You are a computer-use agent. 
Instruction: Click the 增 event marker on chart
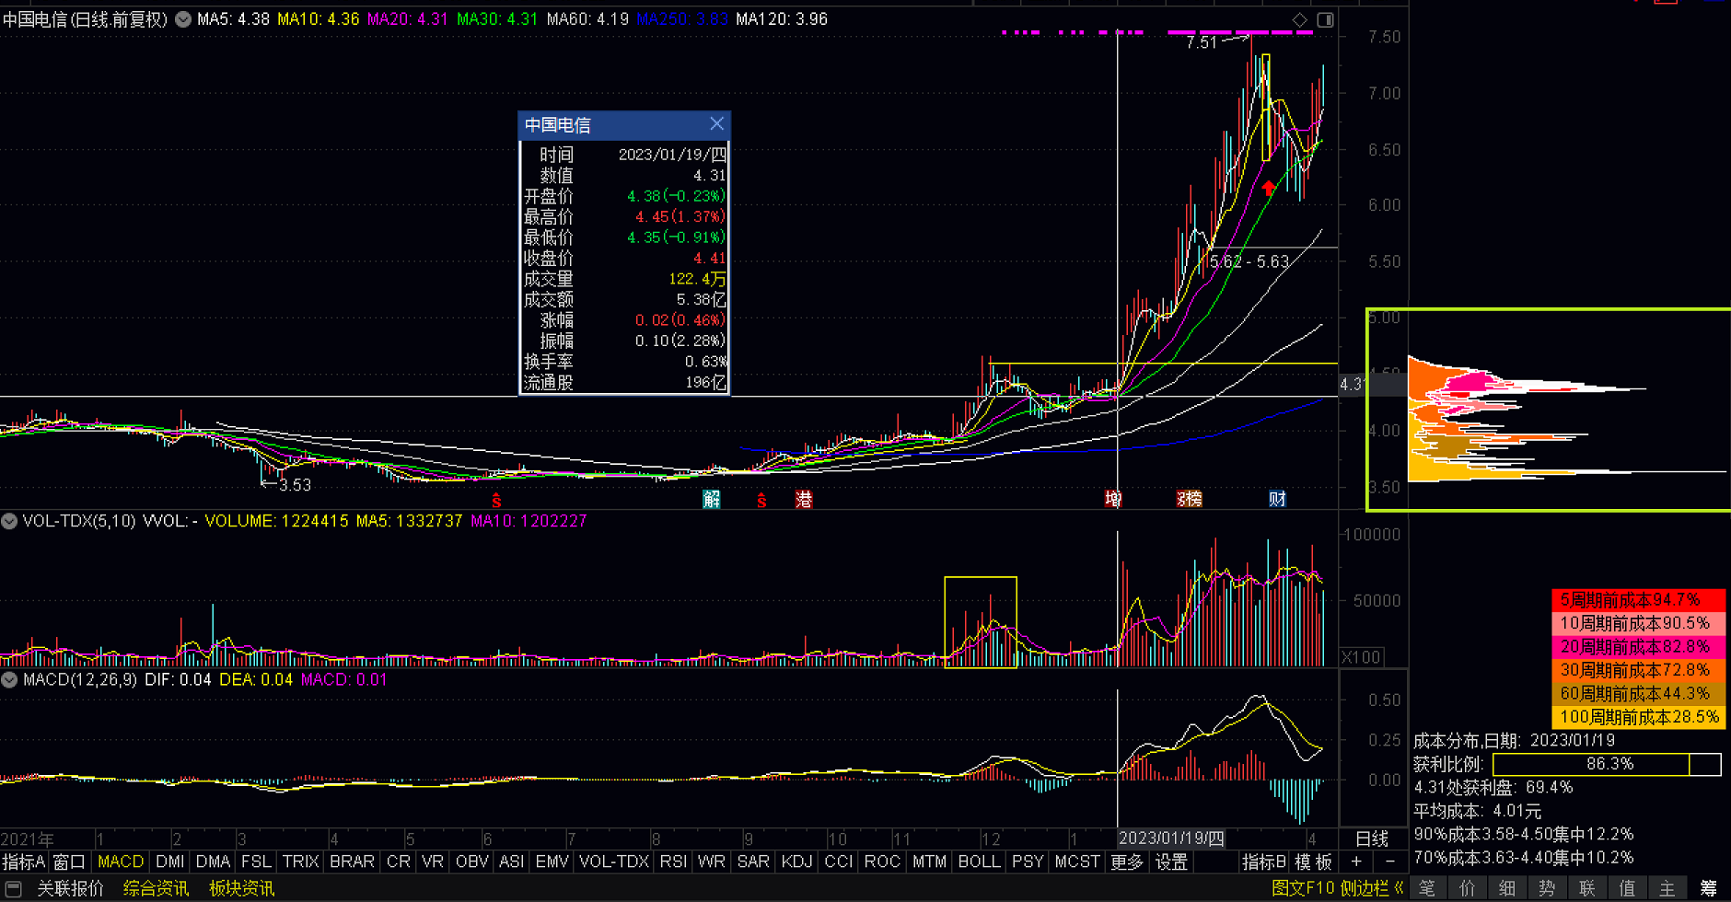click(x=1113, y=499)
